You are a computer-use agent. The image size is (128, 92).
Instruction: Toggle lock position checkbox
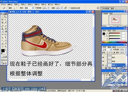tap(112, 52)
